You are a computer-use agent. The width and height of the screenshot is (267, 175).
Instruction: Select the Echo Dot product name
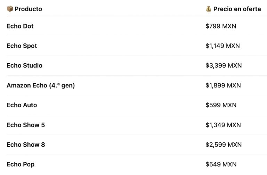coord(20,26)
